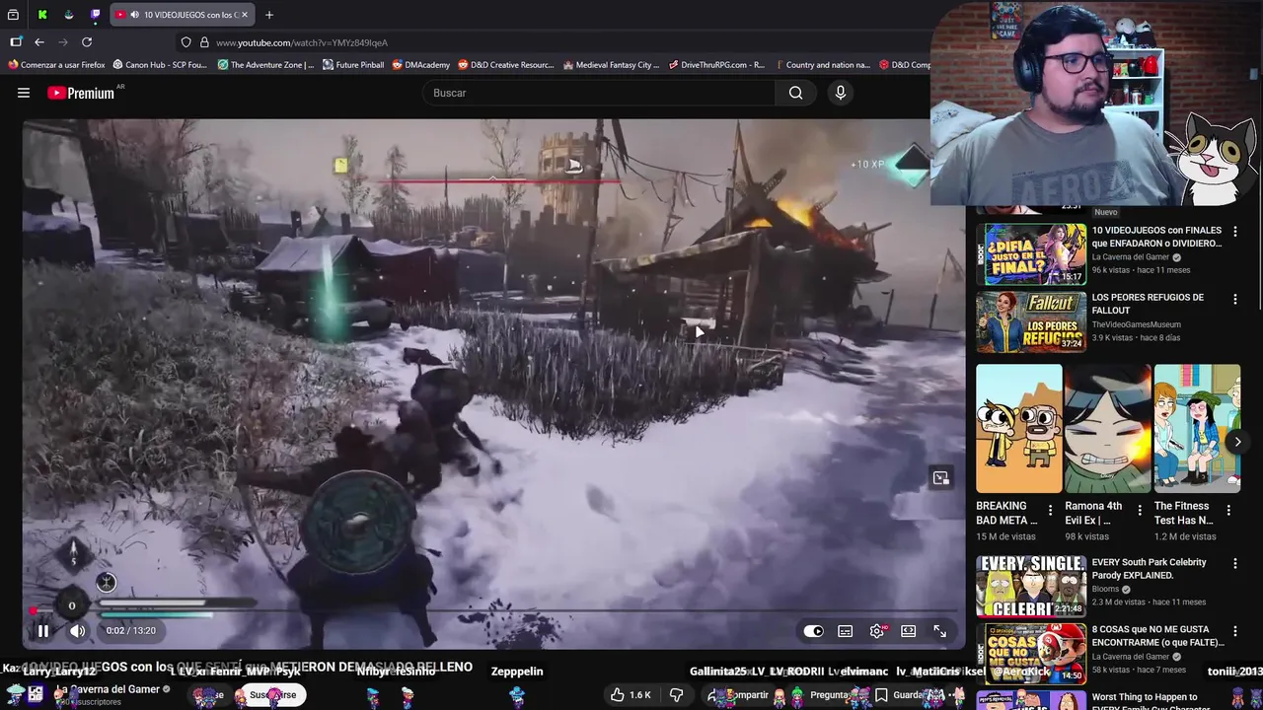Mute tab via speaker icon
The image size is (1263, 710).
coord(134,15)
